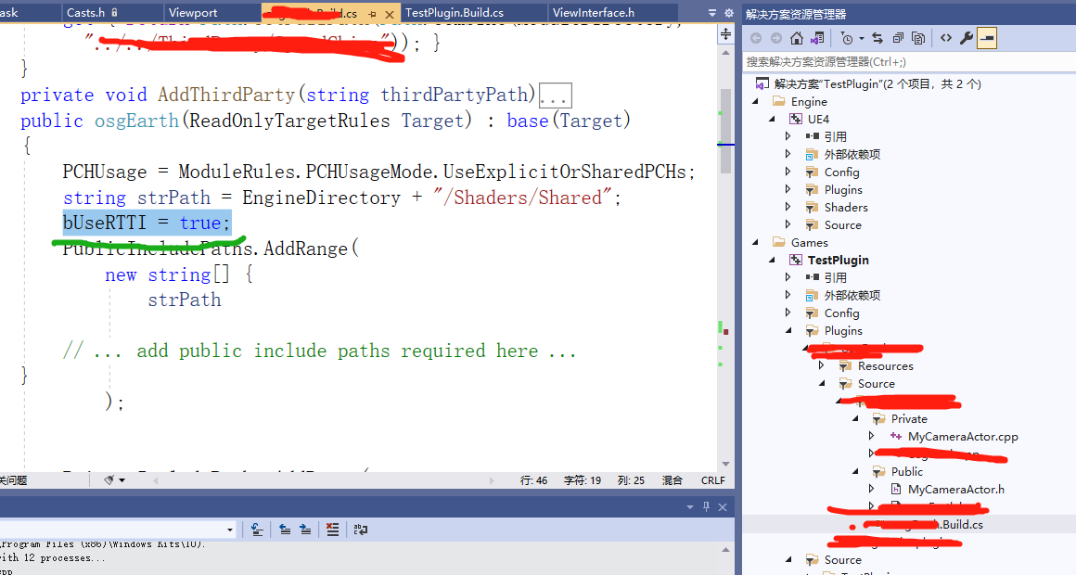Image resolution: width=1076 pixels, height=575 pixels.
Task: Click character indicator 字符: 19
Action: tap(582, 480)
